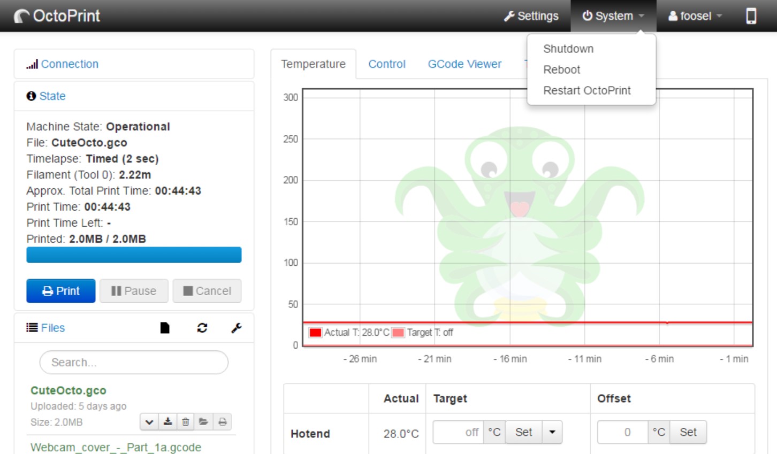777x454 pixels.
Task: Refresh the file list
Action: point(202,328)
